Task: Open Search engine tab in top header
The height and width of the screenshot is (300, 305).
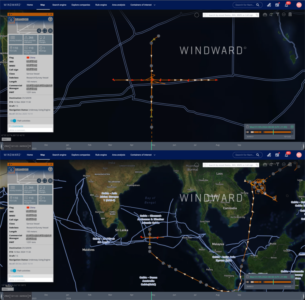Action: point(59,5)
